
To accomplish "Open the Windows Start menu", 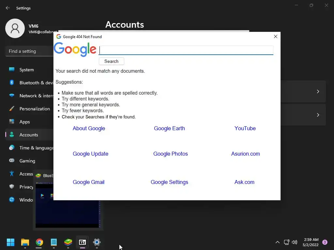I will click(10, 242).
